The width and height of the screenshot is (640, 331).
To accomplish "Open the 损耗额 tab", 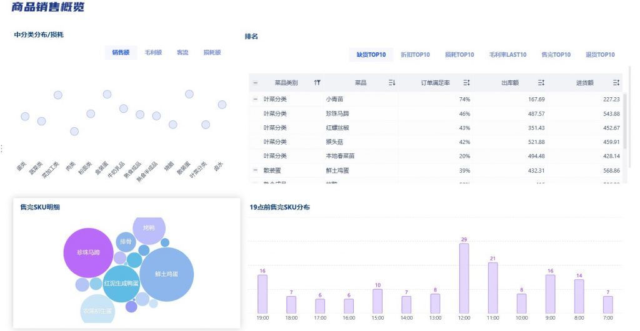I will pyautogui.click(x=212, y=53).
